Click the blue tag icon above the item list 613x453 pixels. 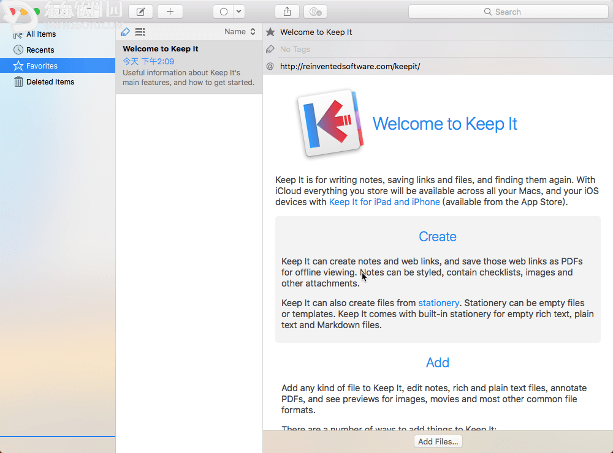click(x=126, y=32)
